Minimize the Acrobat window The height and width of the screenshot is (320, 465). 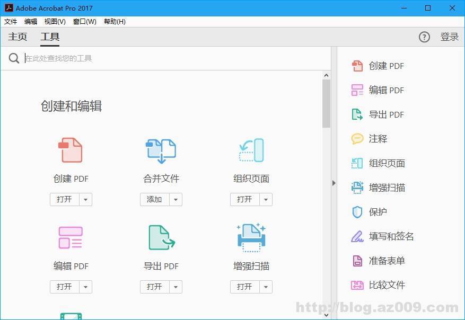(404, 8)
